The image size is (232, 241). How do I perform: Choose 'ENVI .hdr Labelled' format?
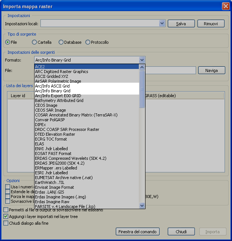point(52,149)
